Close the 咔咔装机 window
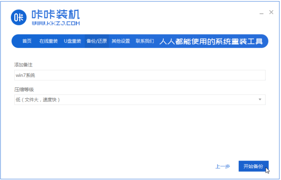The image size is (281, 180). tap(271, 12)
